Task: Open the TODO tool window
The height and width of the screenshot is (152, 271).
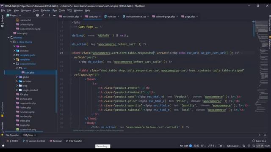Action: (x=12, y=141)
